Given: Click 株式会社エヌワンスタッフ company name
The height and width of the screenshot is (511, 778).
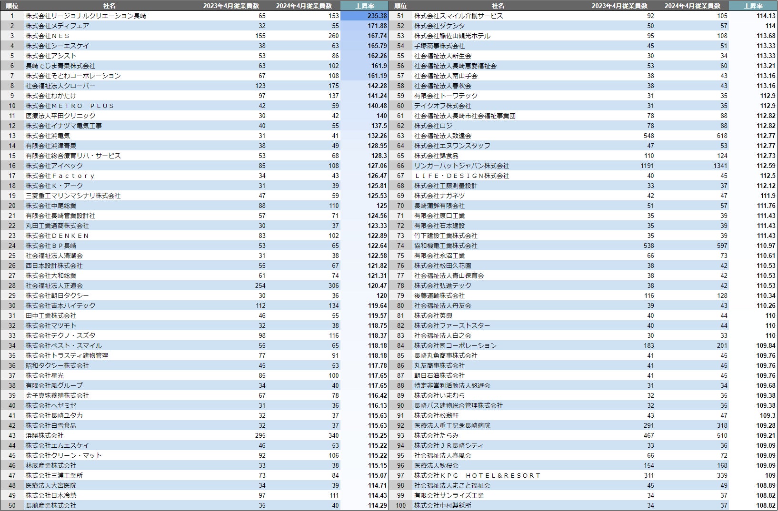Looking at the screenshot, I should pos(452,146).
